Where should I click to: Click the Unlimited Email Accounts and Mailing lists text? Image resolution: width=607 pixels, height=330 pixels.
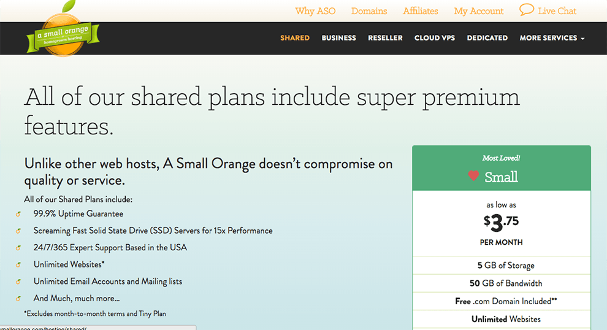coord(108,282)
